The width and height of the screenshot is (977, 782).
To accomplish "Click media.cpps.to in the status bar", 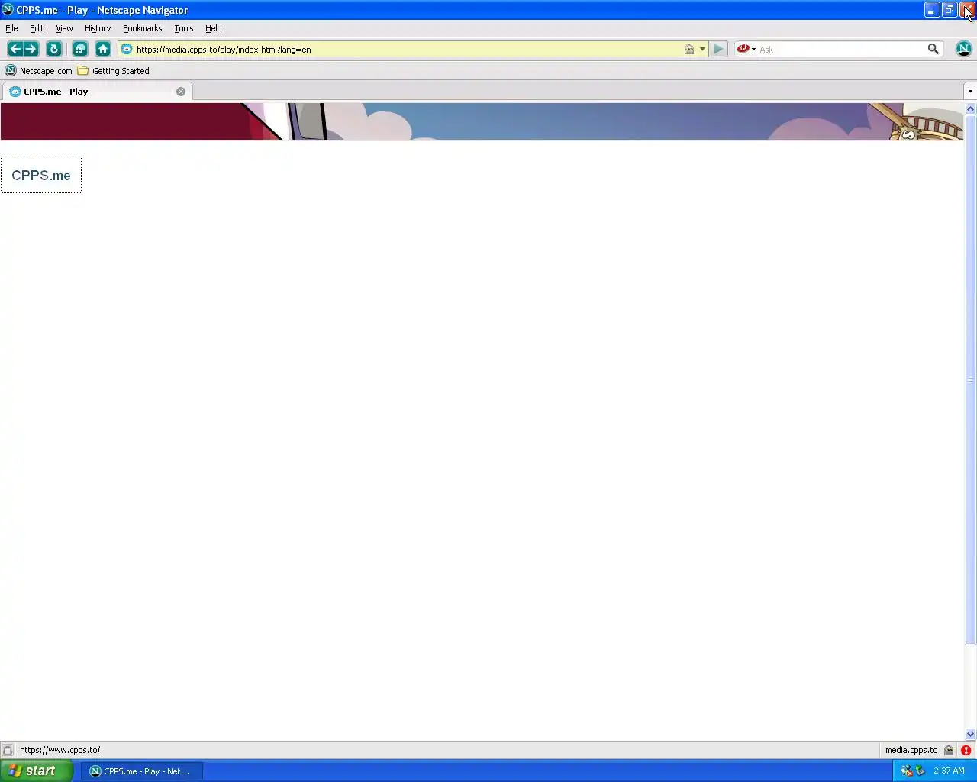I will 911,750.
